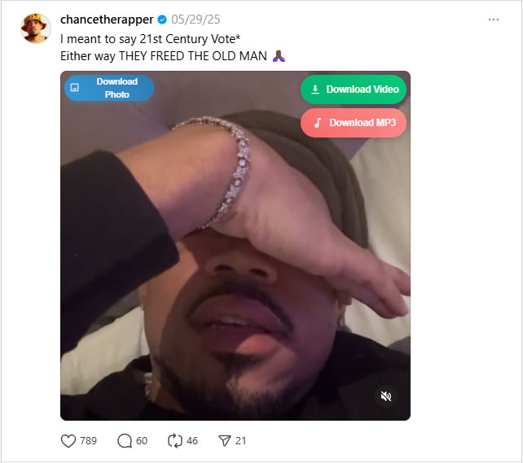Repost using the circular arrows icon

(x=175, y=441)
